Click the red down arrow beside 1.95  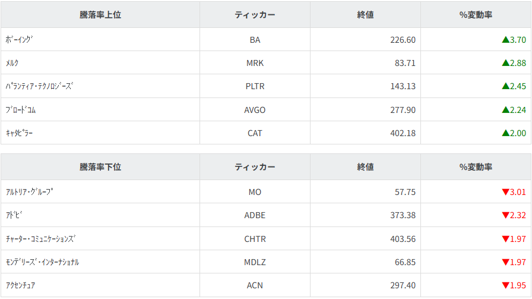(505, 285)
